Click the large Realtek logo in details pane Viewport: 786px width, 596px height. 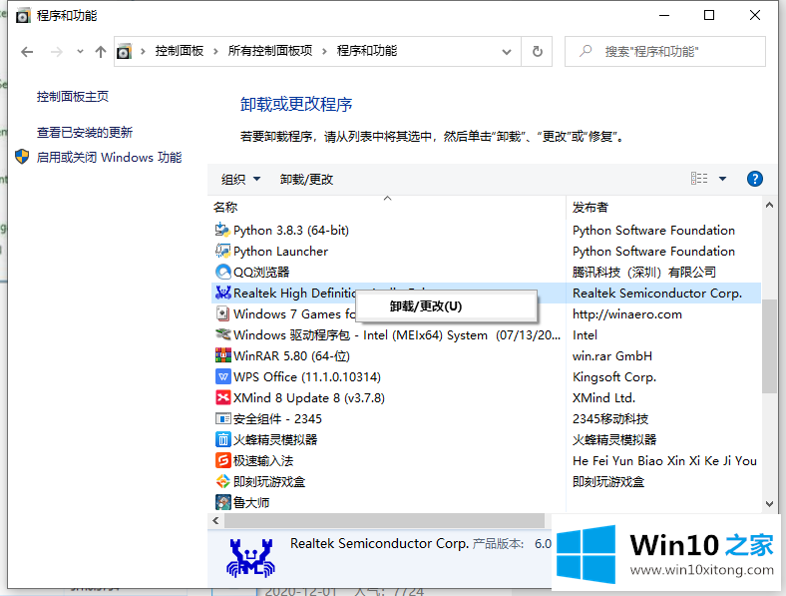pyautogui.click(x=250, y=558)
